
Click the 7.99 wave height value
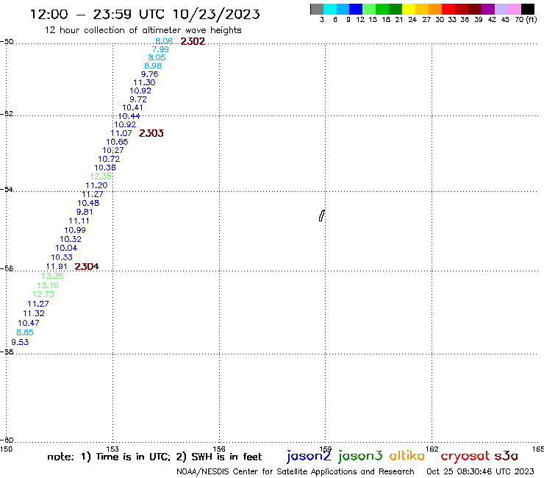160,49
